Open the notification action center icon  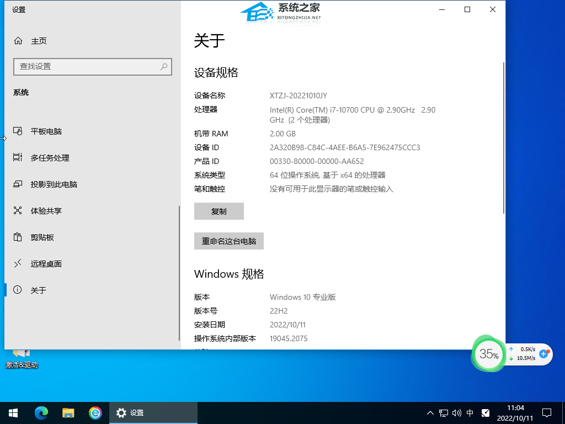coord(547,413)
